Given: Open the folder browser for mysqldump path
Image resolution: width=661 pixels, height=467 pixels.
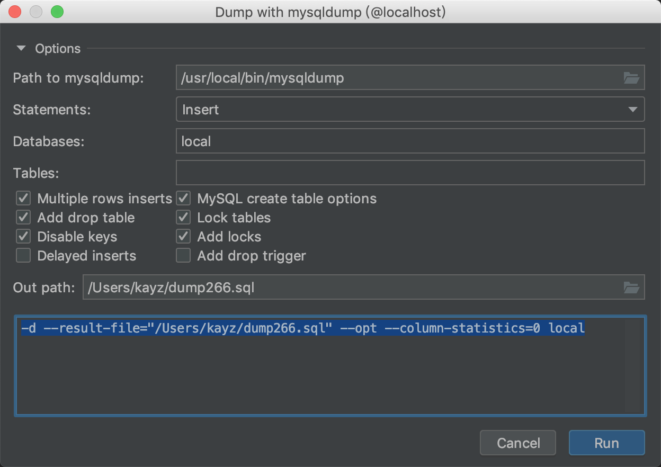Looking at the screenshot, I should coord(631,77).
